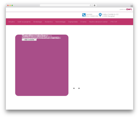This screenshot has width=139, height=118.
Task: Open the Neonatologija menu item
Action: [x=60, y=22]
